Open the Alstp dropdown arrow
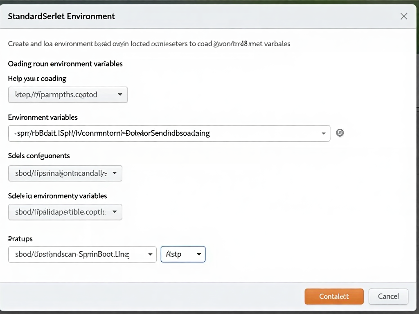This screenshot has height=314, width=419. tap(199, 254)
